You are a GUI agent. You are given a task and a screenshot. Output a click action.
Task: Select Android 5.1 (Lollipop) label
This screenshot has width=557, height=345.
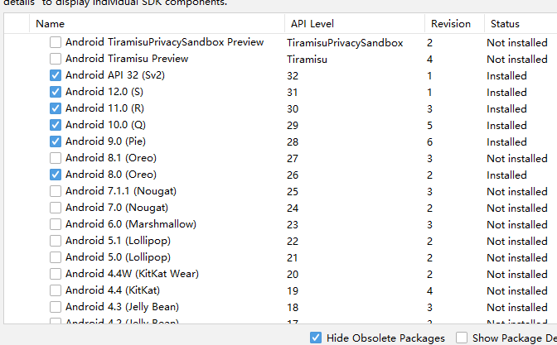(118, 241)
